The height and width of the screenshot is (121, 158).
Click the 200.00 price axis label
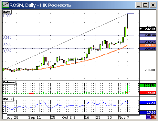coord(150,70)
